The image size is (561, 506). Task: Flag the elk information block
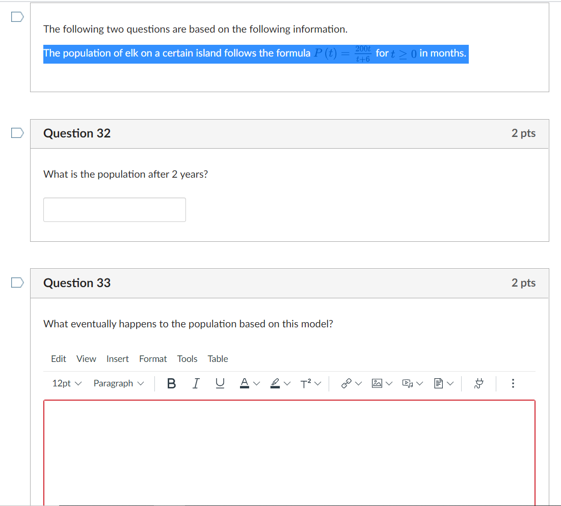click(17, 17)
